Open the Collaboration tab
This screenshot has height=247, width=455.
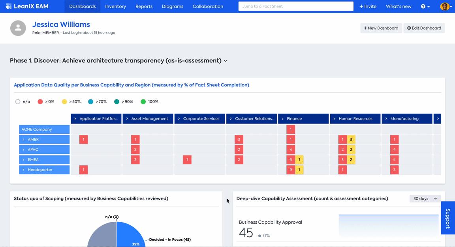(x=208, y=6)
